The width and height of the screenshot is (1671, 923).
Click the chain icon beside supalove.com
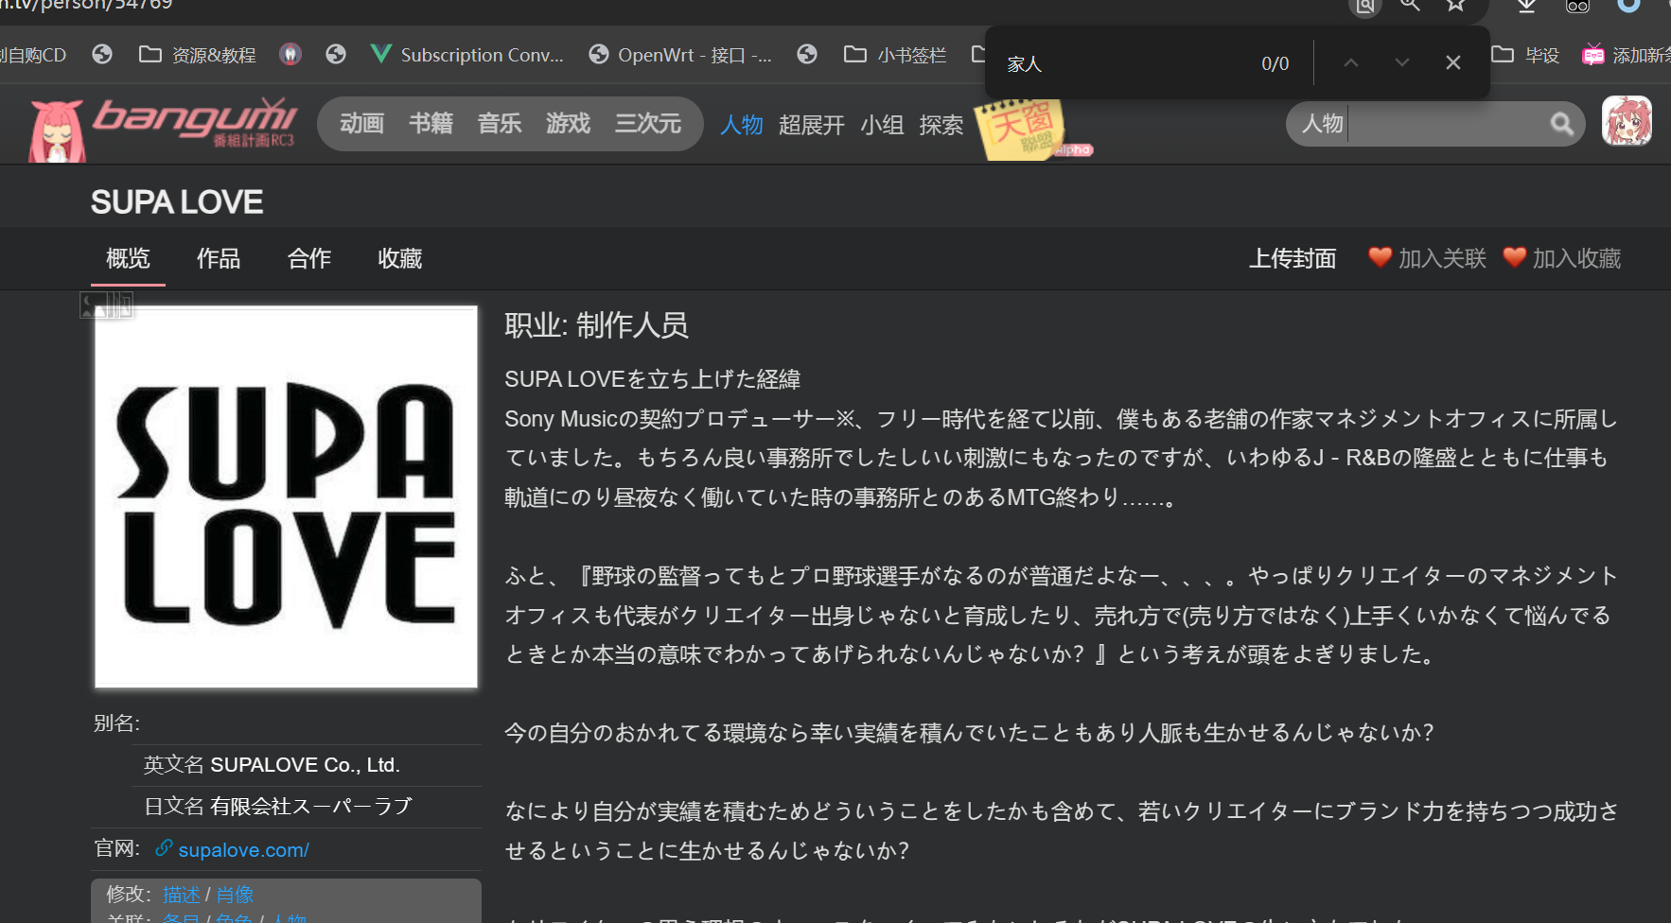(x=164, y=847)
